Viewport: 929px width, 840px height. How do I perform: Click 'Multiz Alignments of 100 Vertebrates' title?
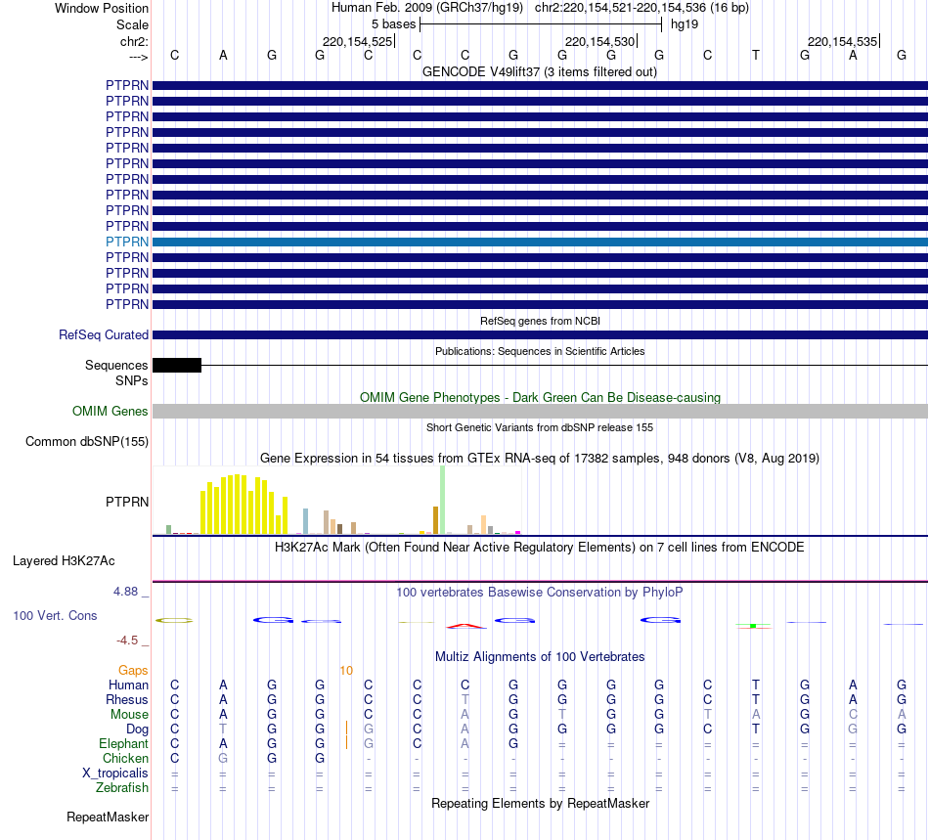[540, 656]
